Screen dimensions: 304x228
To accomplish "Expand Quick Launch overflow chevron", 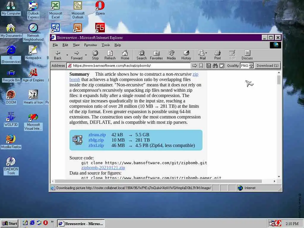I will [52, 221].
